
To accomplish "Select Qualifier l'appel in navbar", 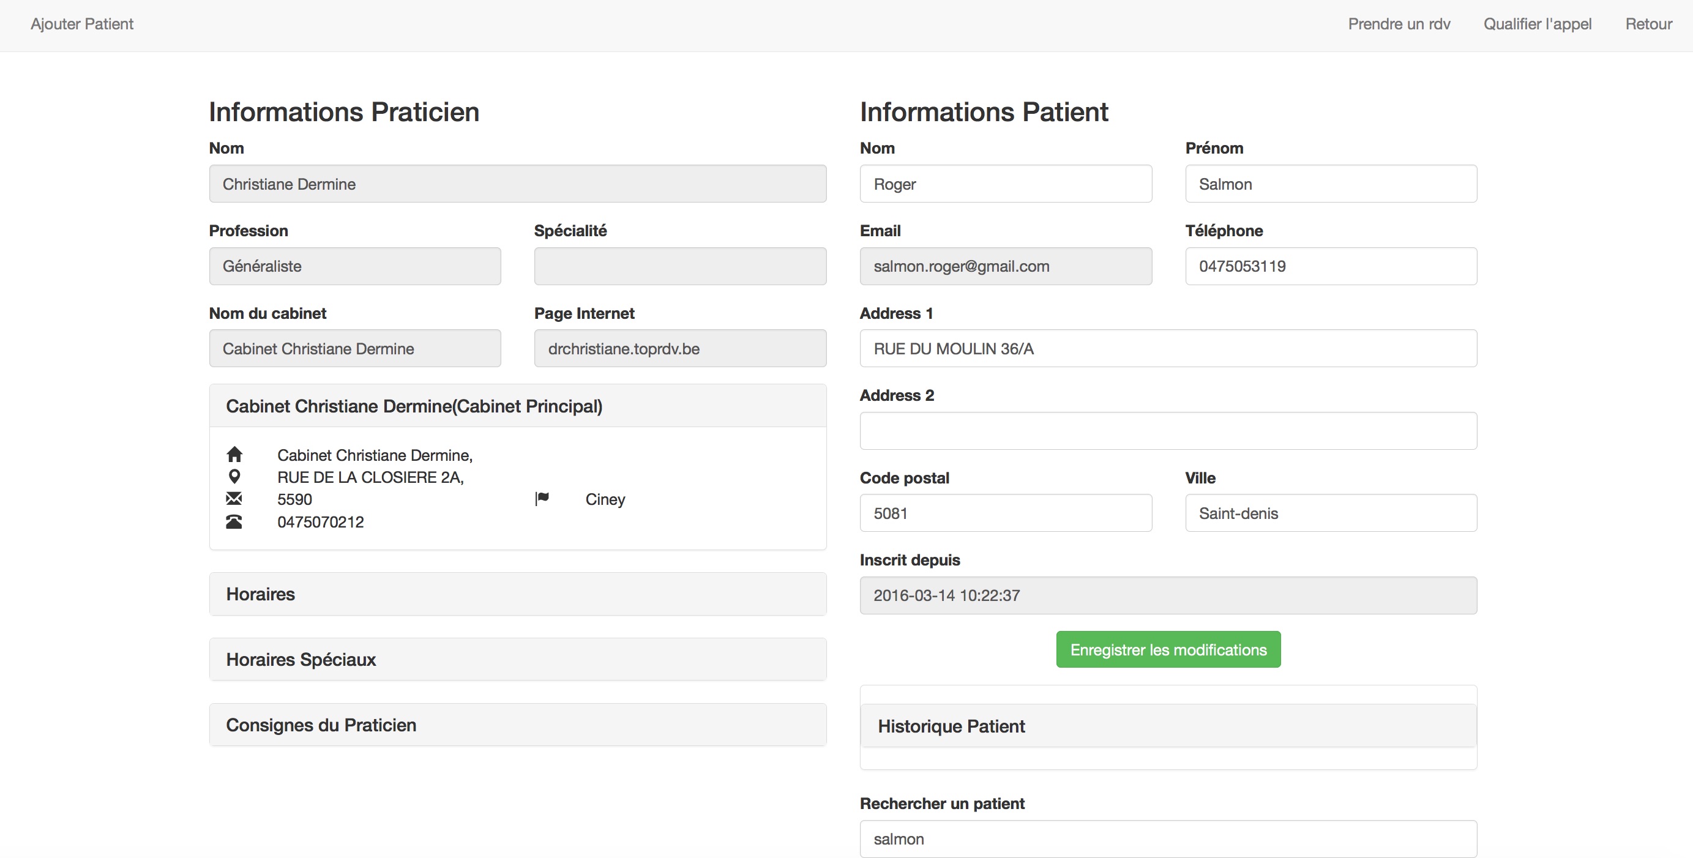I will [x=1538, y=24].
